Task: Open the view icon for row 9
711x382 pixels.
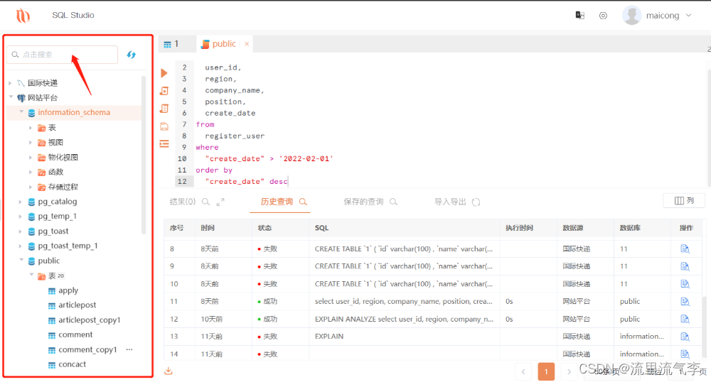Action: click(x=685, y=266)
